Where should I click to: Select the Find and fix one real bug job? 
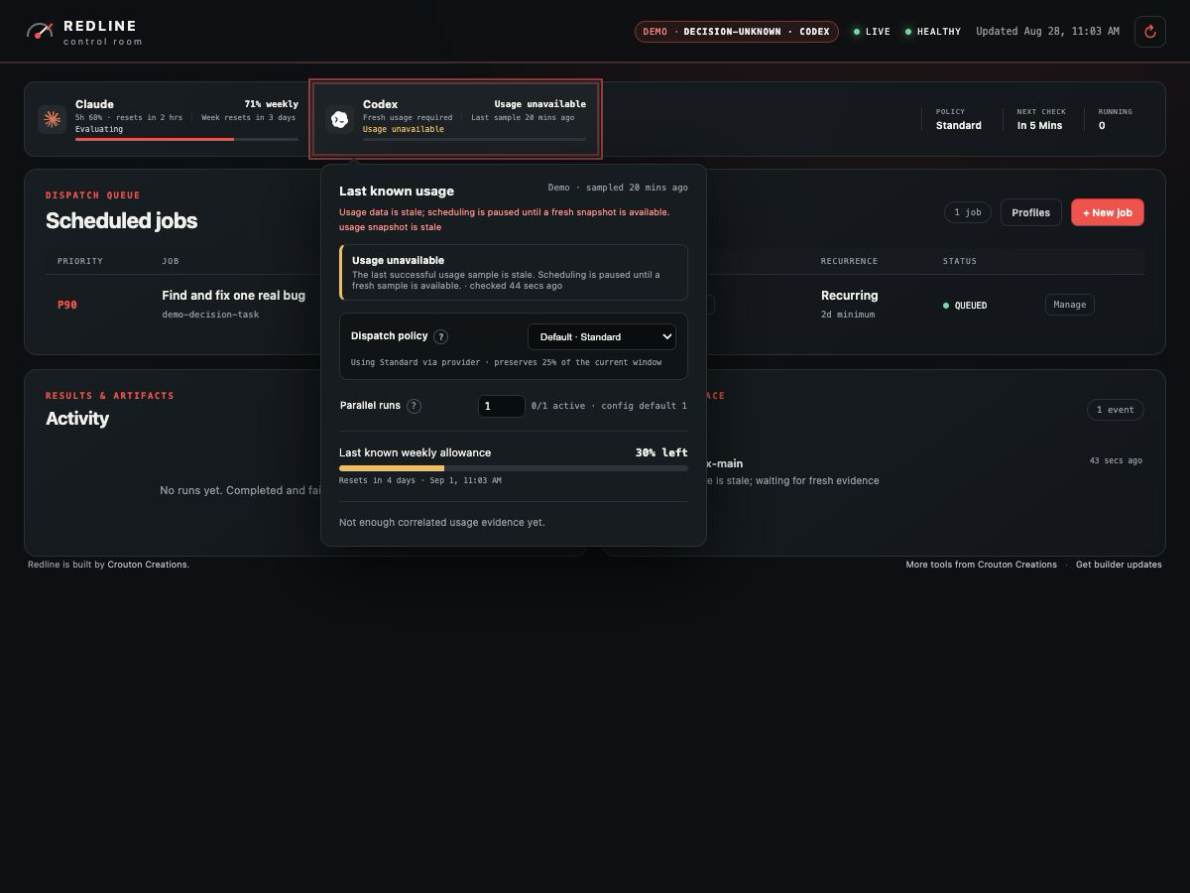coord(234,296)
